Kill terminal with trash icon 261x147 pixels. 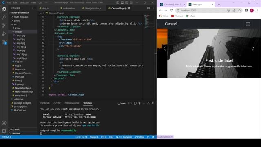coord(139,103)
